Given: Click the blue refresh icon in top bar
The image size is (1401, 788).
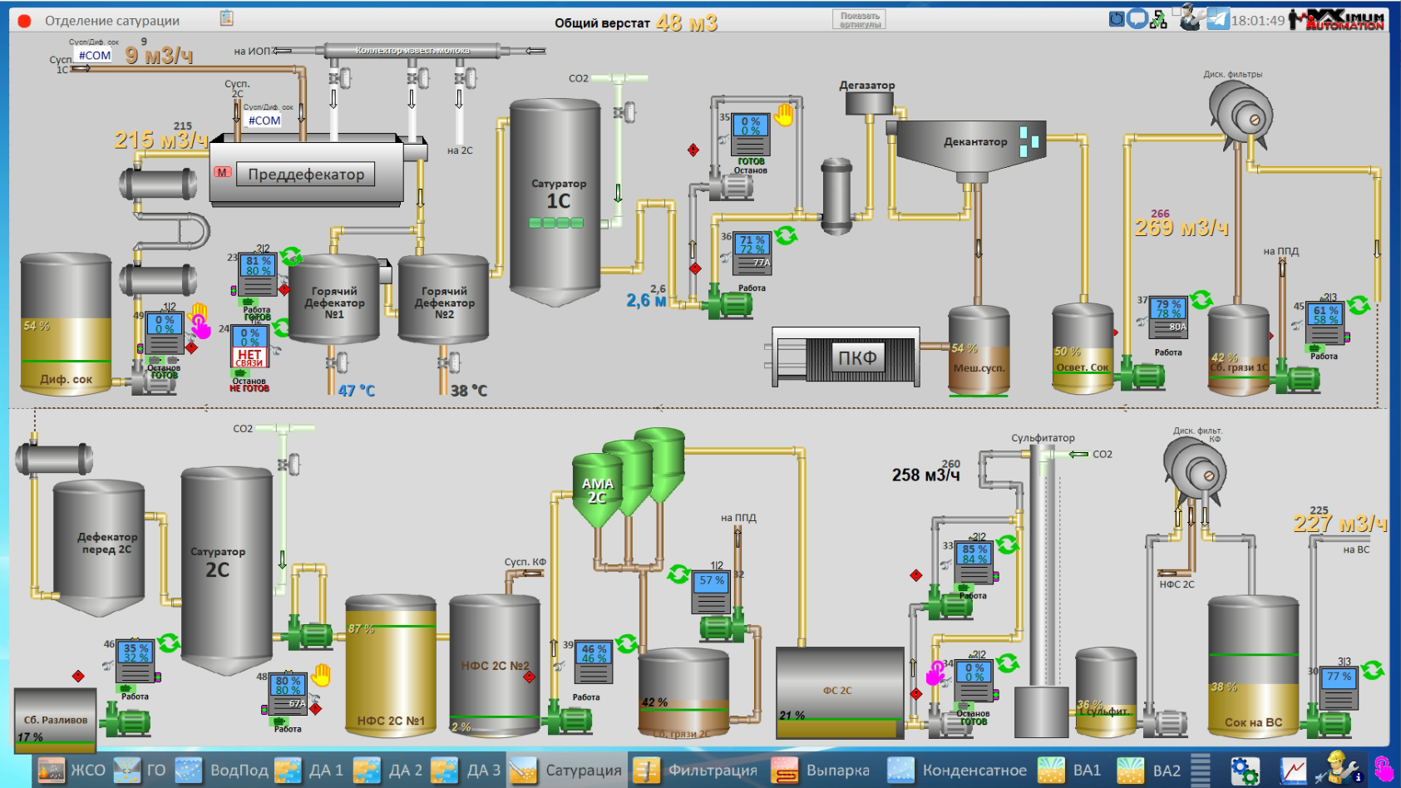Looking at the screenshot, I should 1117,18.
